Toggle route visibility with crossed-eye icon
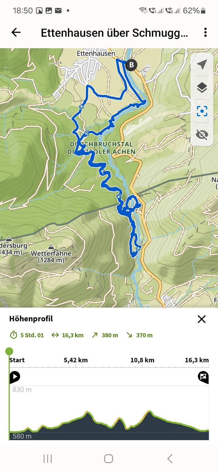The image size is (218, 472). pos(202,134)
